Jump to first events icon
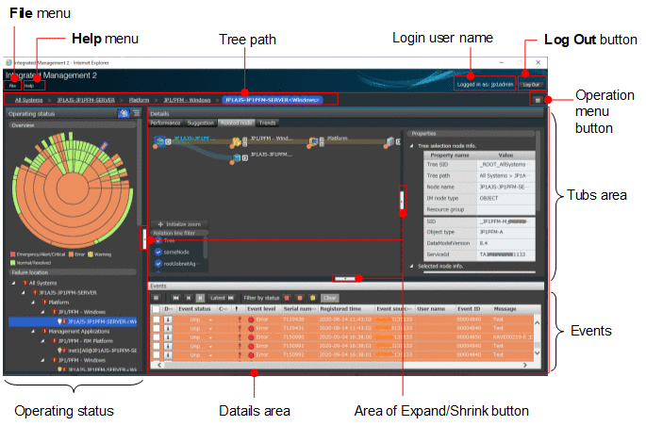Screen dimensions: 646x426 pos(176,298)
